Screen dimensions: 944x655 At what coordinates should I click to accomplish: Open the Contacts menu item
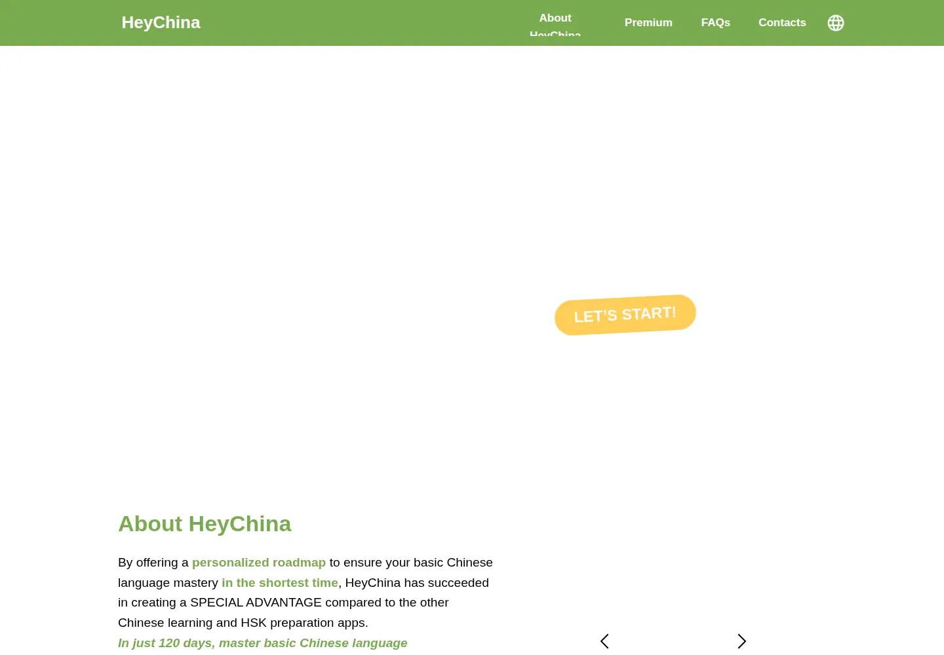pos(782,22)
